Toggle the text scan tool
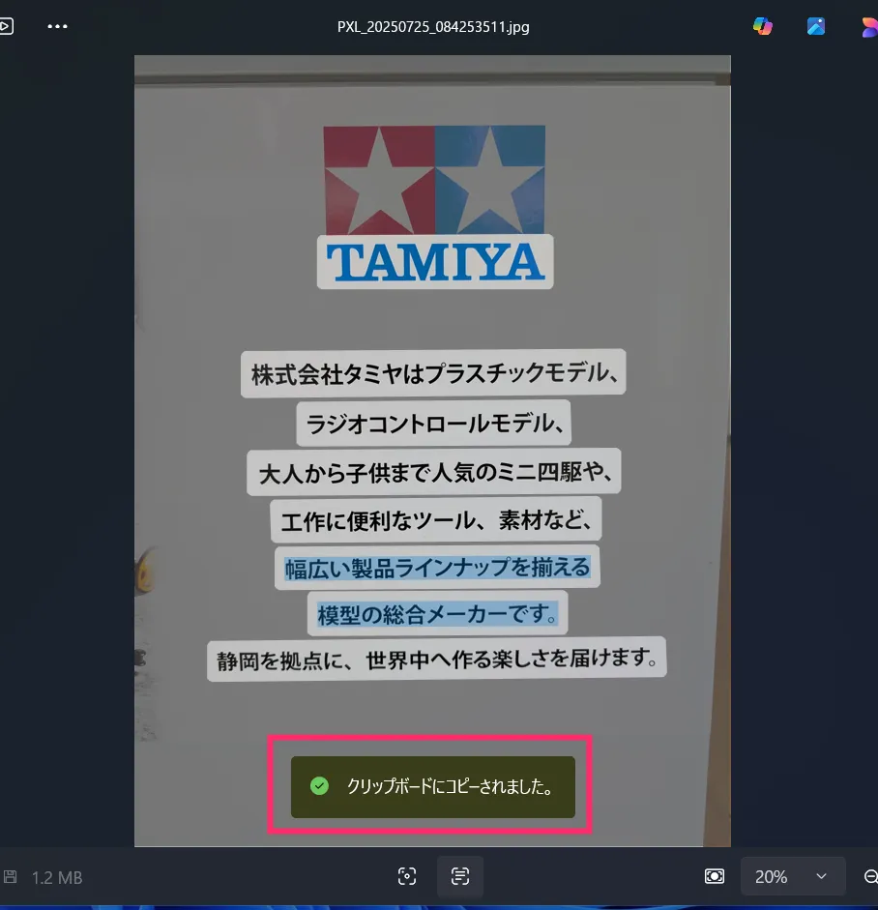 pyautogui.click(x=460, y=876)
